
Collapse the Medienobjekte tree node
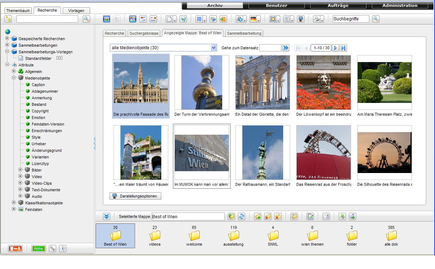(14, 78)
